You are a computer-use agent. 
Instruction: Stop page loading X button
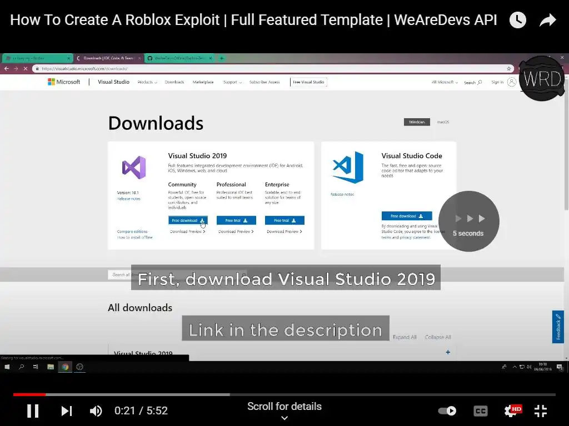[x=26, y=68]
